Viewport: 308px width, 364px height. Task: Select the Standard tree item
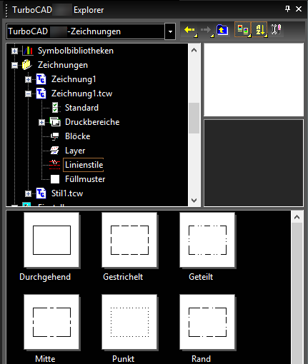click(x=81, y=108)
